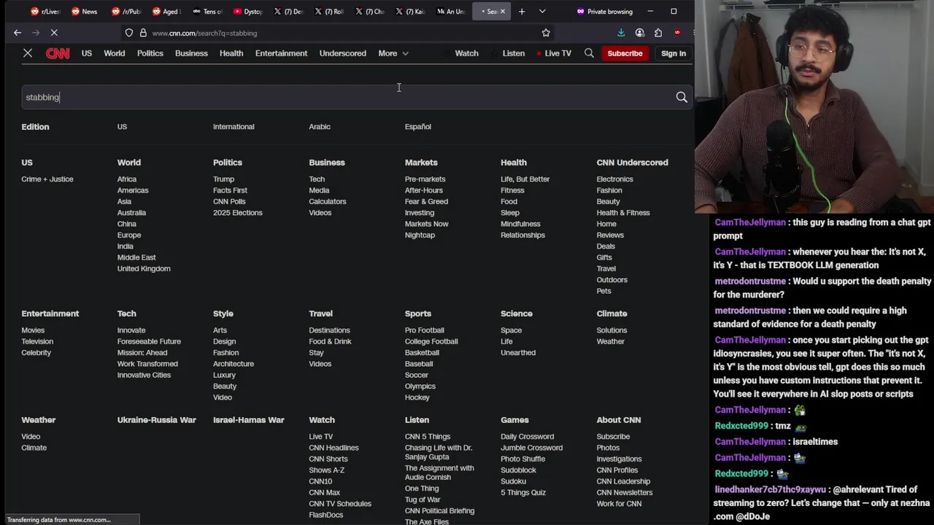Open the search magnifier in CNN header
The image size is (934, 525).
point(589,53)
